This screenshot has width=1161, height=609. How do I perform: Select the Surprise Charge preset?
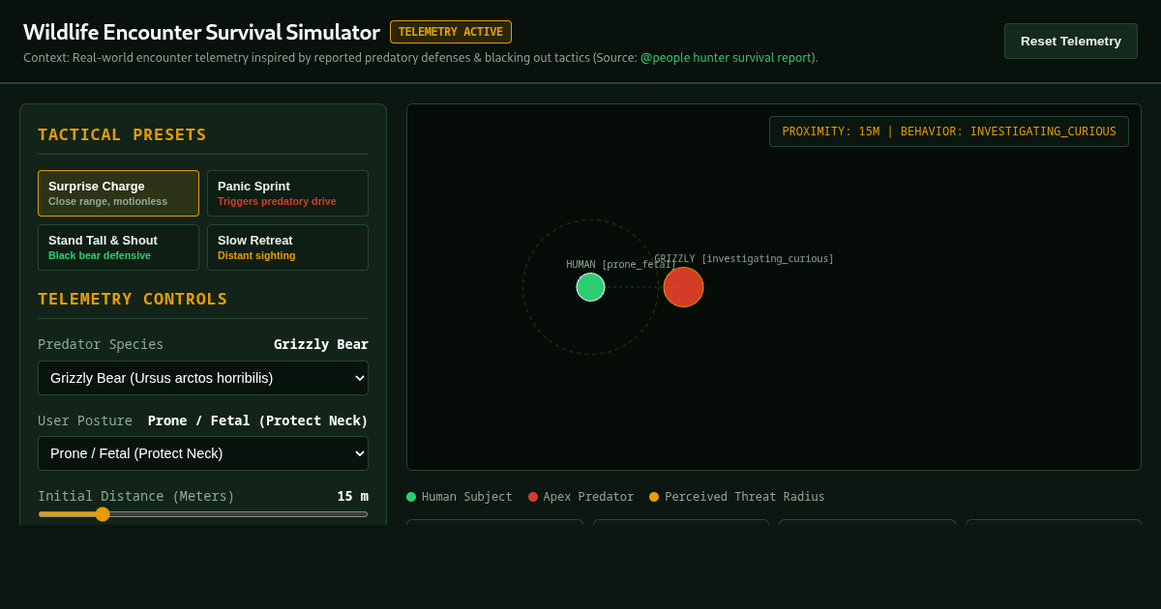pos(118,193)
